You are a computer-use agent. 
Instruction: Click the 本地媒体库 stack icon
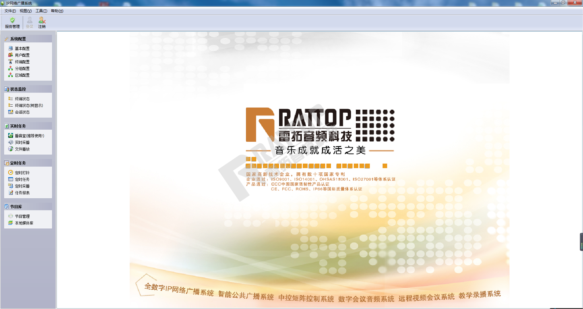pos(11,223)
